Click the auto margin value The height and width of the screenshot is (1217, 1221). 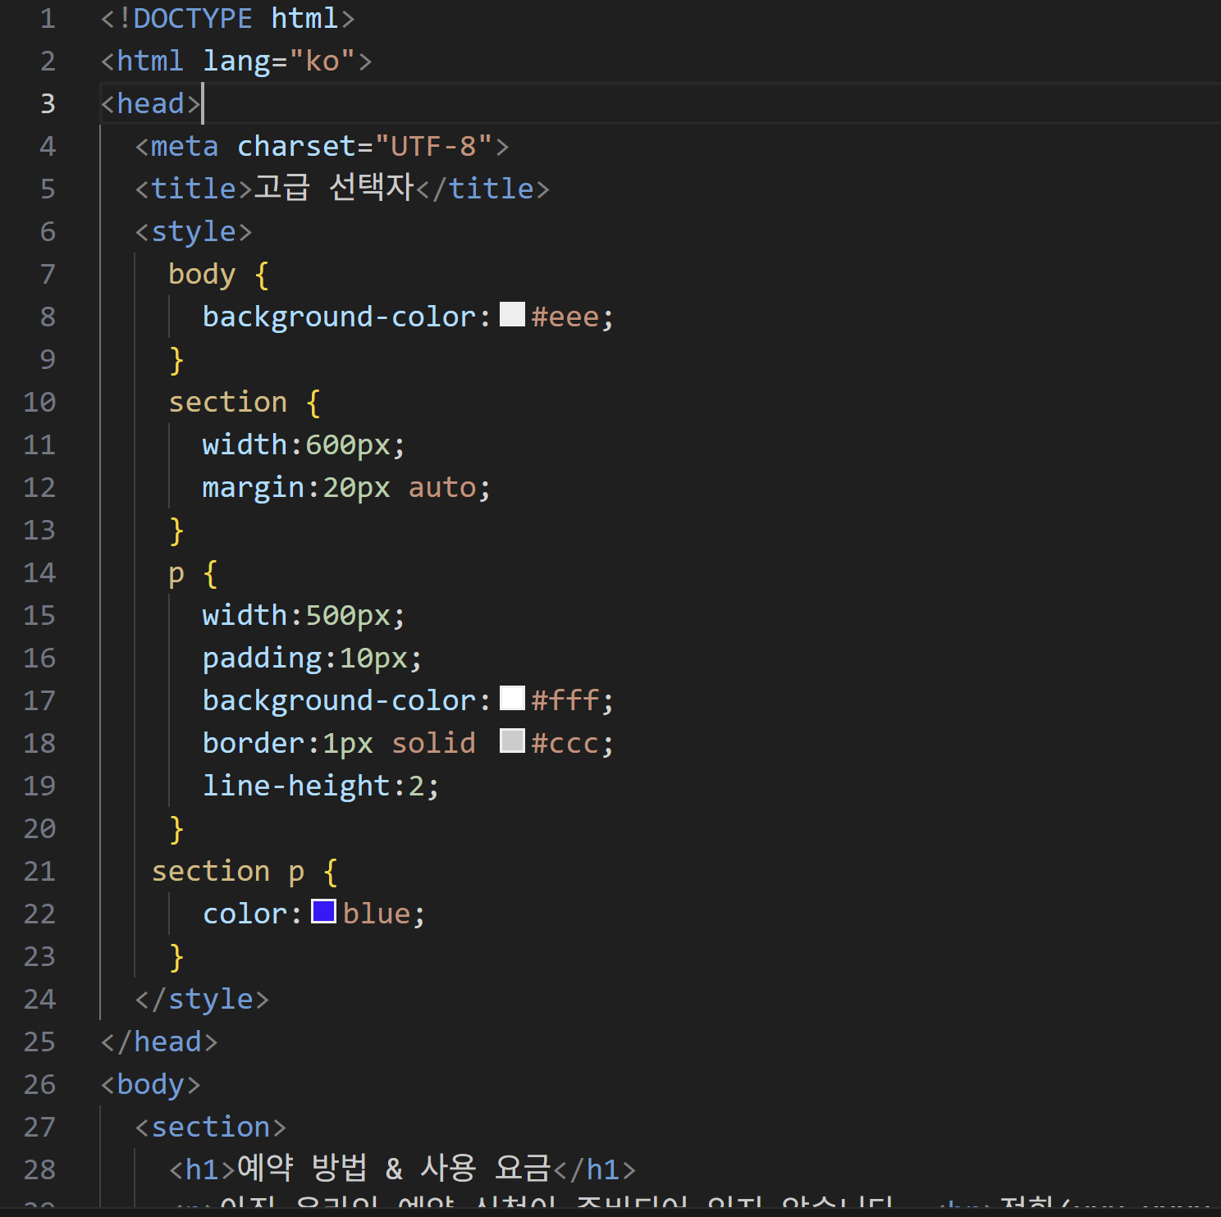point(442,487)
